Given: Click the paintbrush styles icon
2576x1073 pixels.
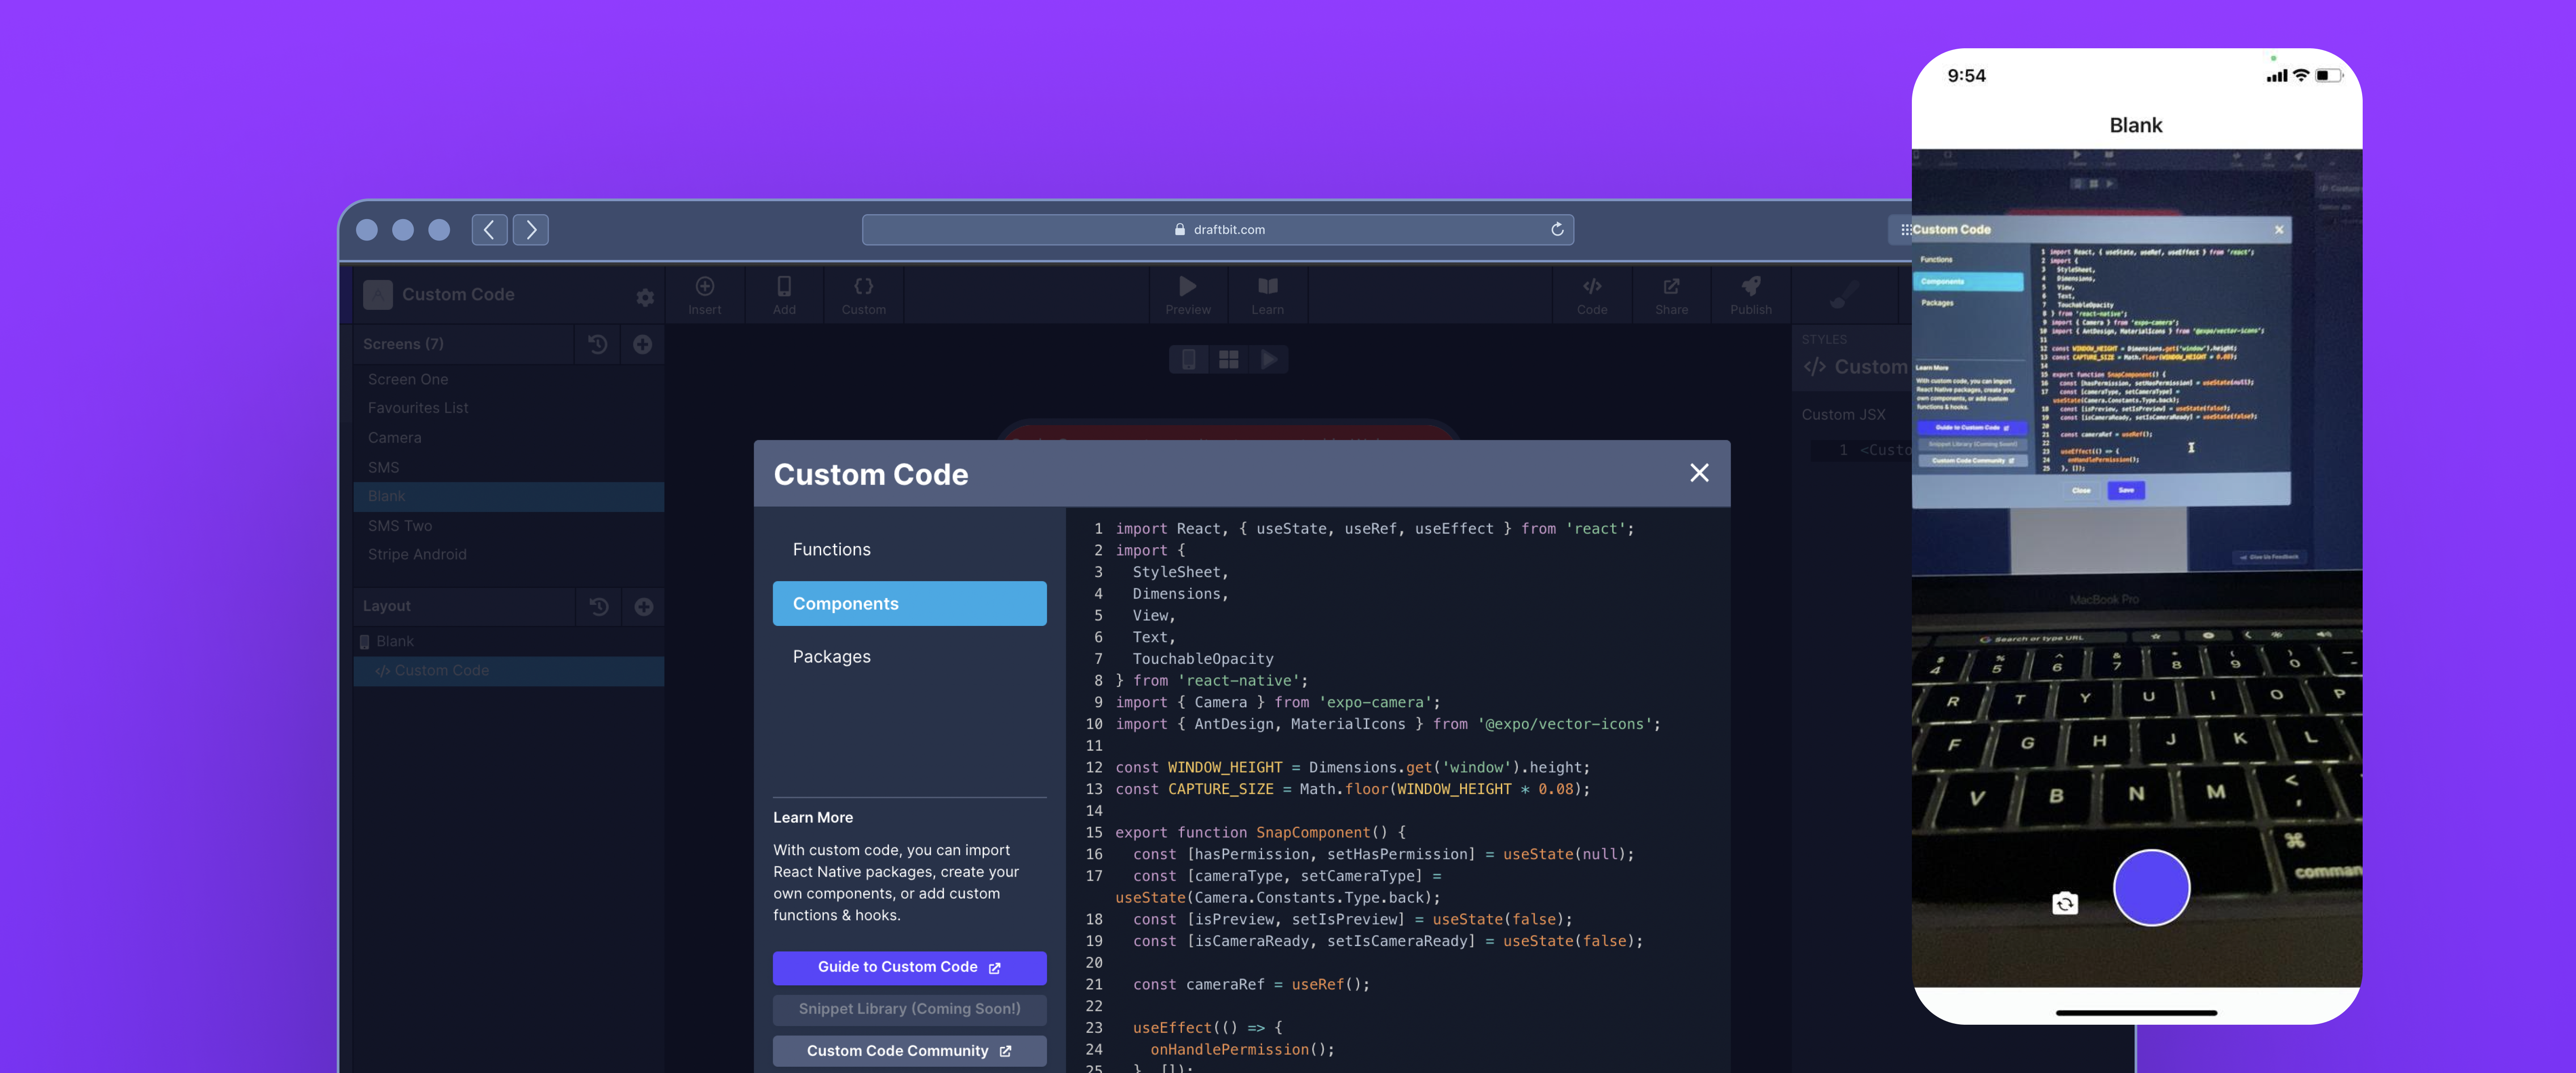Looking at the screenshot, I should 1844,295.
